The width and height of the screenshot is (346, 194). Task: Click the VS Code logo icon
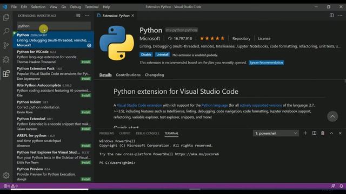5,7
